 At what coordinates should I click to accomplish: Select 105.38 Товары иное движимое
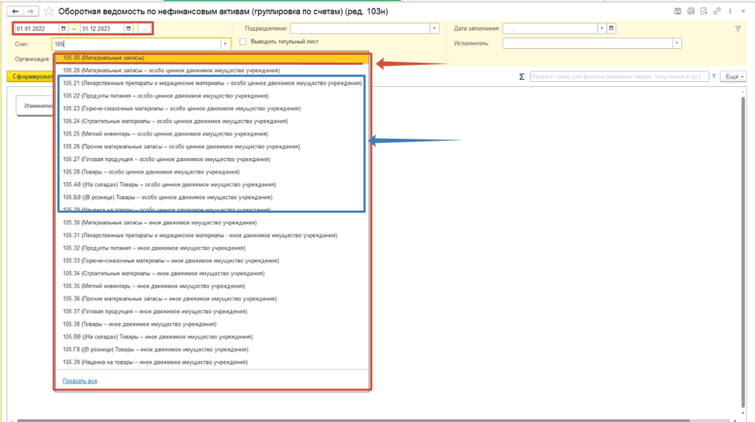point(212,324)
